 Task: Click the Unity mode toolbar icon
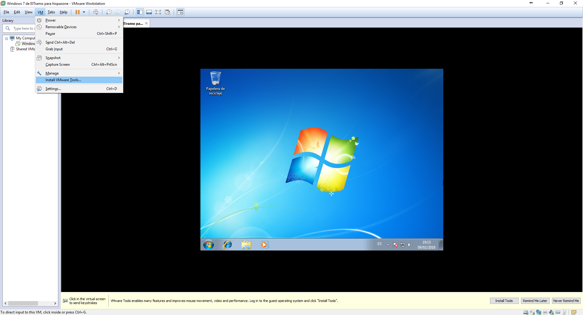167,12
